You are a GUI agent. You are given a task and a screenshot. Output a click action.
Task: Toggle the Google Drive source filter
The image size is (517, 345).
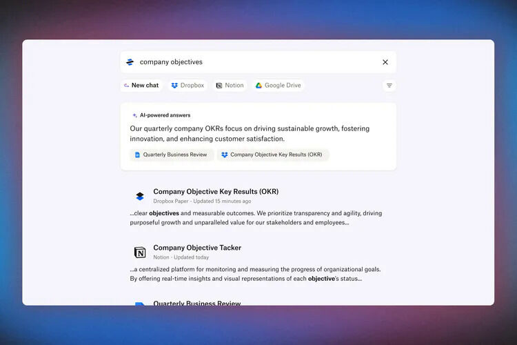[x=278, y=86]
